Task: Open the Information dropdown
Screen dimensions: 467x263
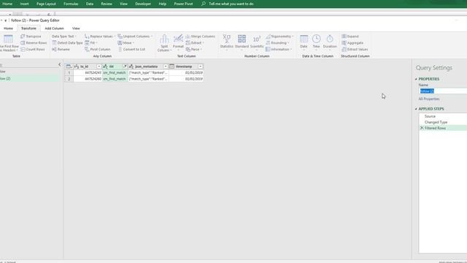Action: pyautogui.click(x=279, y=50)
